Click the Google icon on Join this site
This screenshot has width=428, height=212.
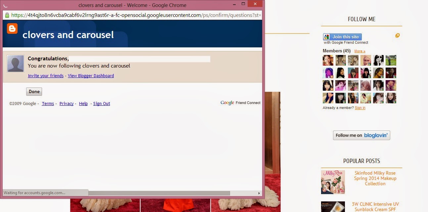click(326, 37)
